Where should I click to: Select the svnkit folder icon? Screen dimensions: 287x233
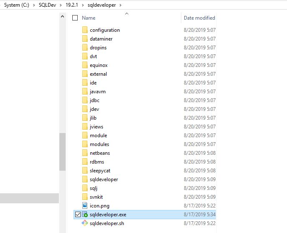click(85, 197)
